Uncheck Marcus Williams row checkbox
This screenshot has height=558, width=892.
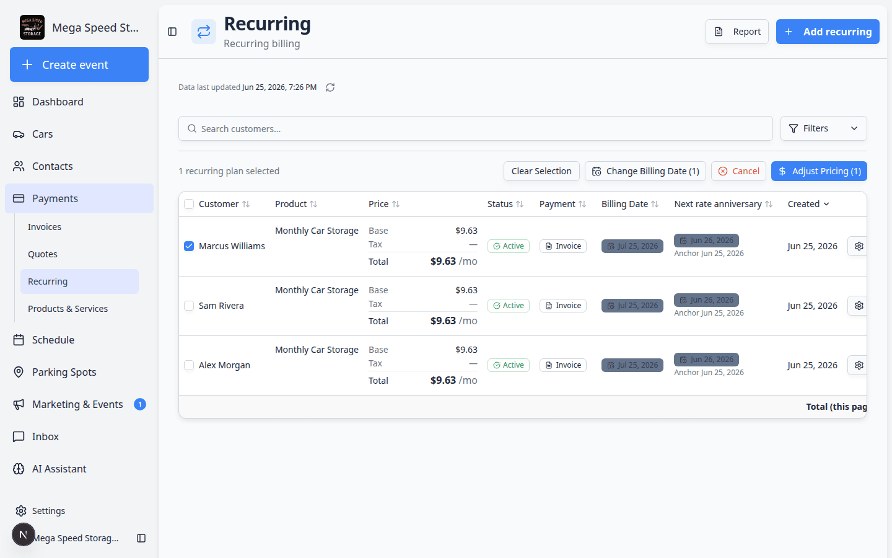189,246
